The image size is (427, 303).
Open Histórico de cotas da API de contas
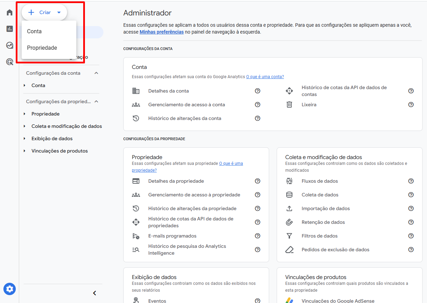tap(344, 91)
